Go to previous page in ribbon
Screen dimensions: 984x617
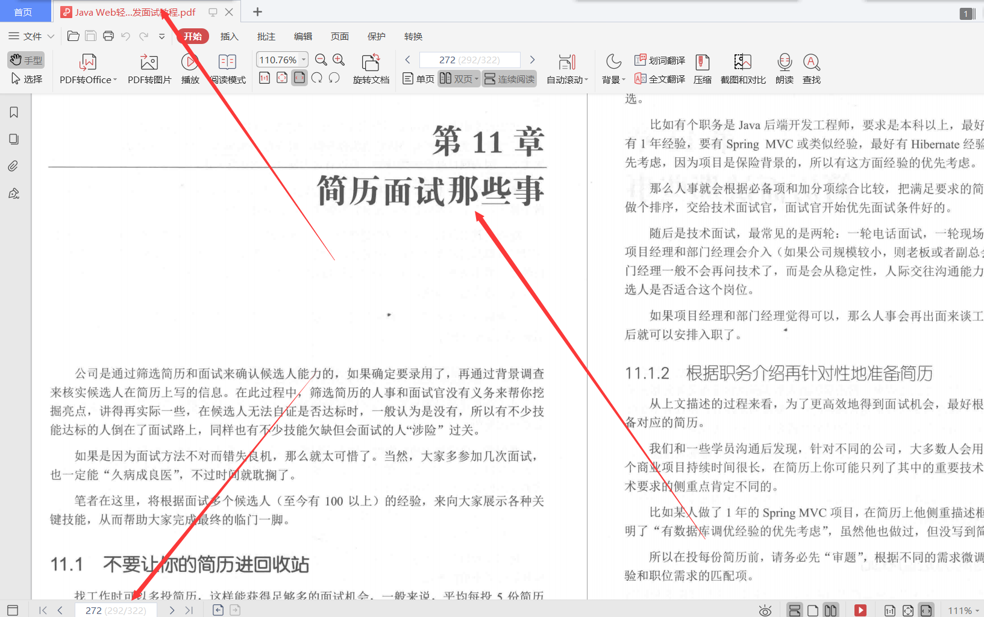point(408,60)
